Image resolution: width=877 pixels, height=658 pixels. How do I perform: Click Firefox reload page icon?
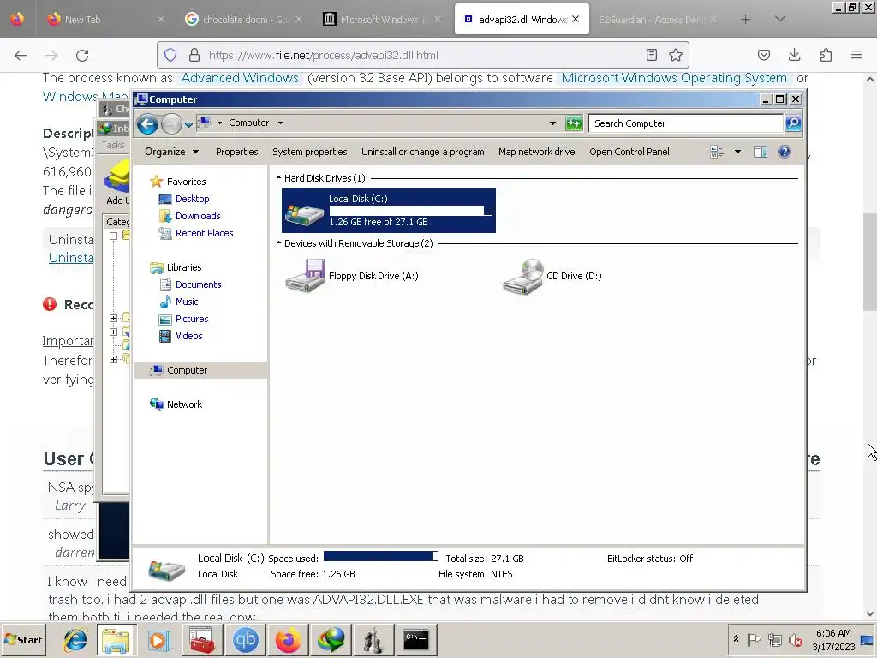click(82, 55)
